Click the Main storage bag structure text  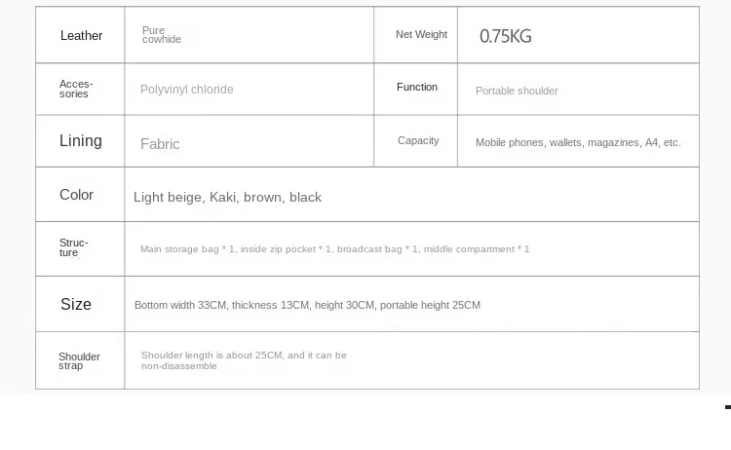pyautogui.click(x=334, y=249)
